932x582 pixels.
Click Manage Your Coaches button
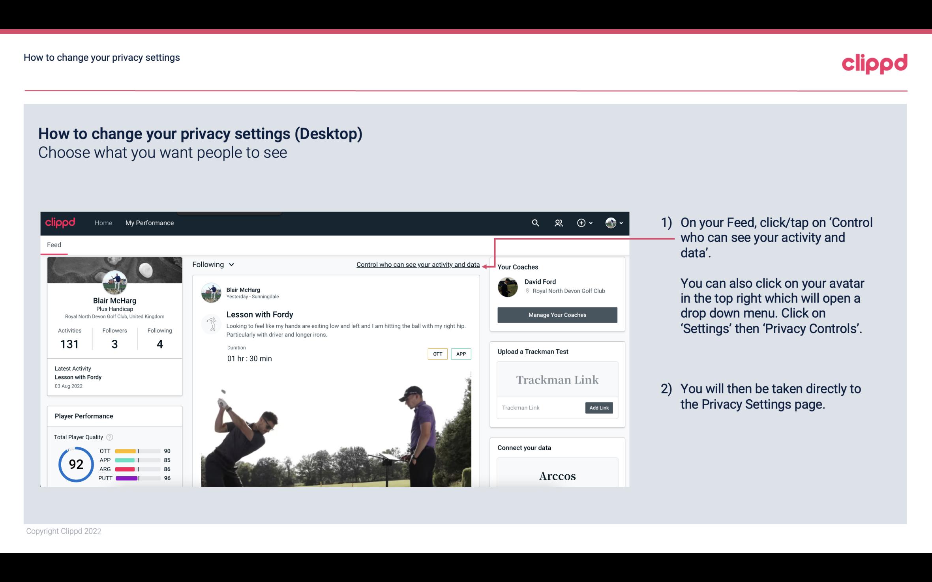(x=557, y=314)
